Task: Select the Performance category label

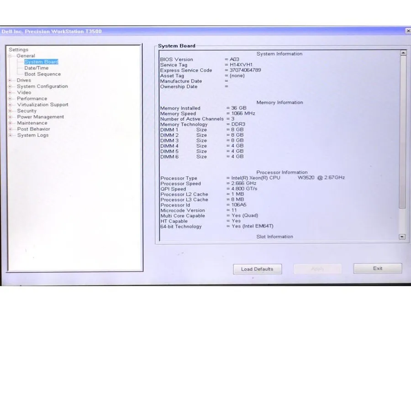Action: tap(32, 99)
